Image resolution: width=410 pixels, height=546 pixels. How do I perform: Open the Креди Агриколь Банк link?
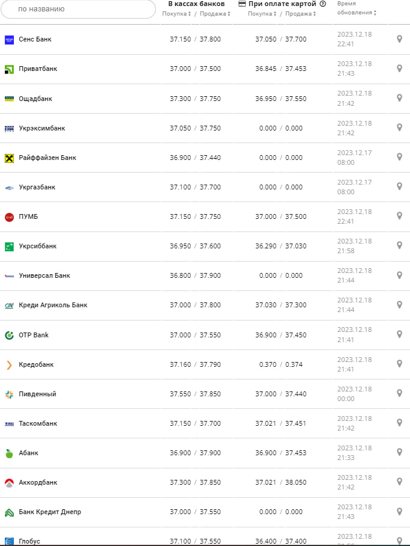click(53, 305)
